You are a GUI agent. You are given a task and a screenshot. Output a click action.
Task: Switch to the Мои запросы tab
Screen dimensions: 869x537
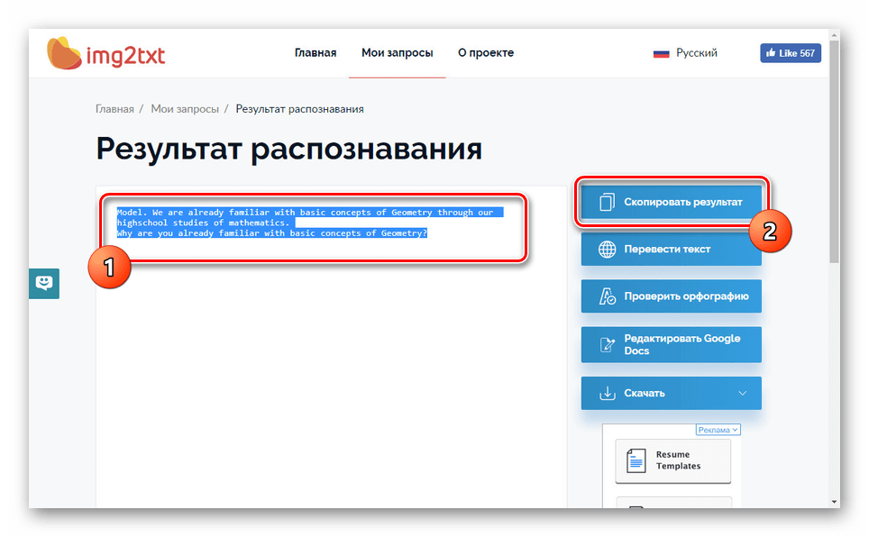397,53
